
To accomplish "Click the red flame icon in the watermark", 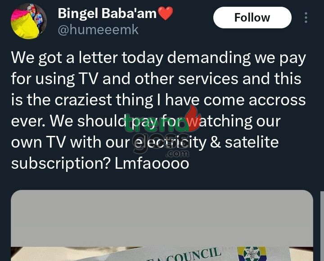I will (193, 118).
